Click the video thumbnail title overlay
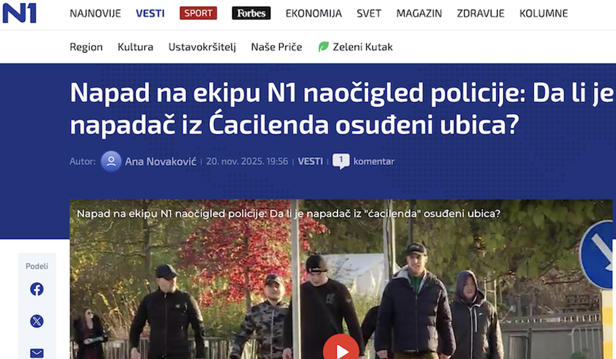Viewport: 616px width, 359px height. click(x=288, y=213)
